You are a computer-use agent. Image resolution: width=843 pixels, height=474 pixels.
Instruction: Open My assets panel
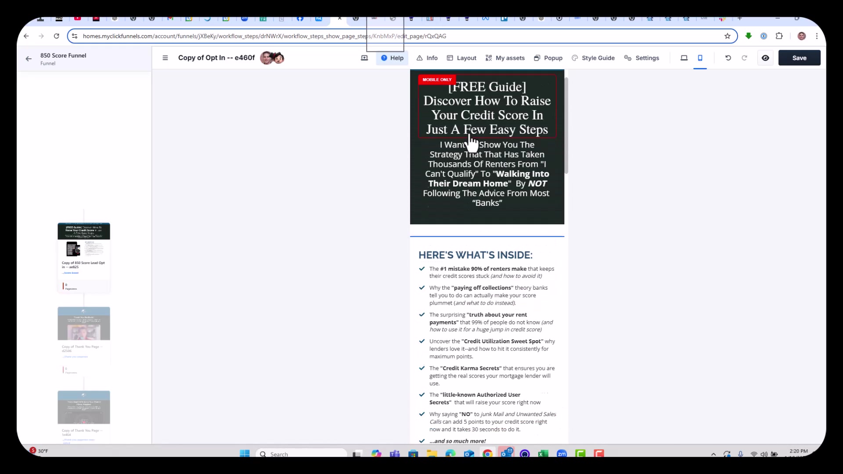coord(505,58)
